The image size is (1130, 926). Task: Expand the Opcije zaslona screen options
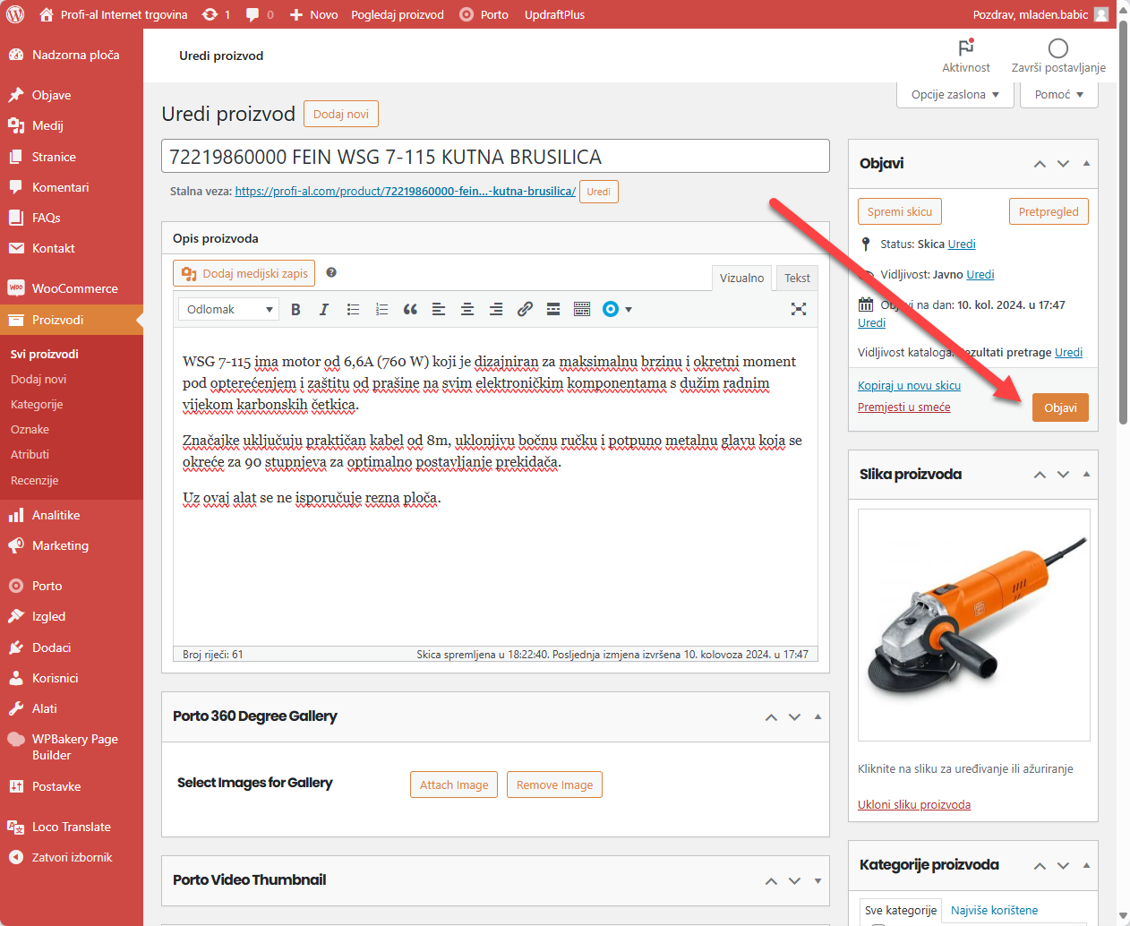coord(955,94)
